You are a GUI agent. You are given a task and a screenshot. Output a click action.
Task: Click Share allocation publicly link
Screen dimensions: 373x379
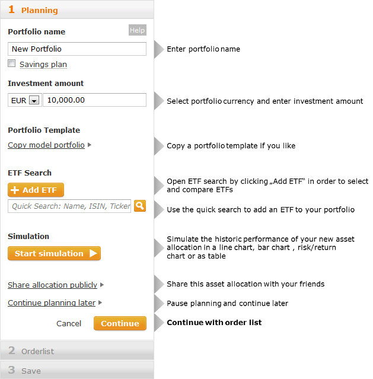pyautogui.click(x=52, y=285)
